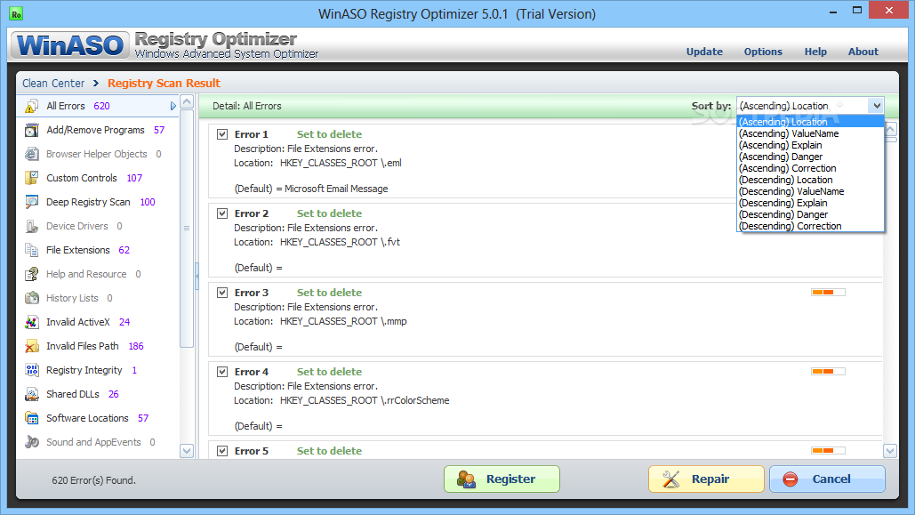Expand the All Errors arrow
915x515 pixels.
point(173,106)
